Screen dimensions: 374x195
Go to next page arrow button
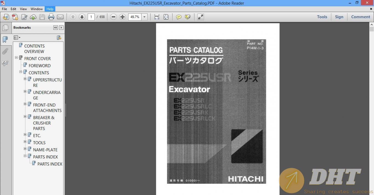(x=82, y=17)
